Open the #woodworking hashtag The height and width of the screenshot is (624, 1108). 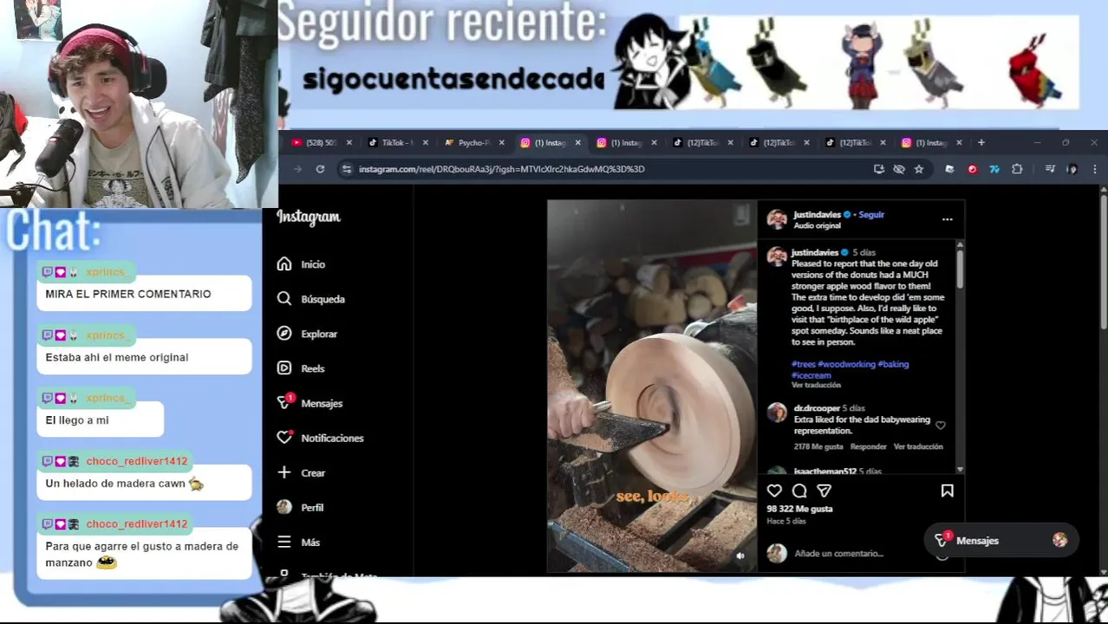(x=846, y=364)
